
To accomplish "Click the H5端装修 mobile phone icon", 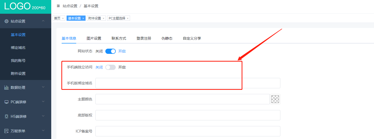I will [7, 116].
